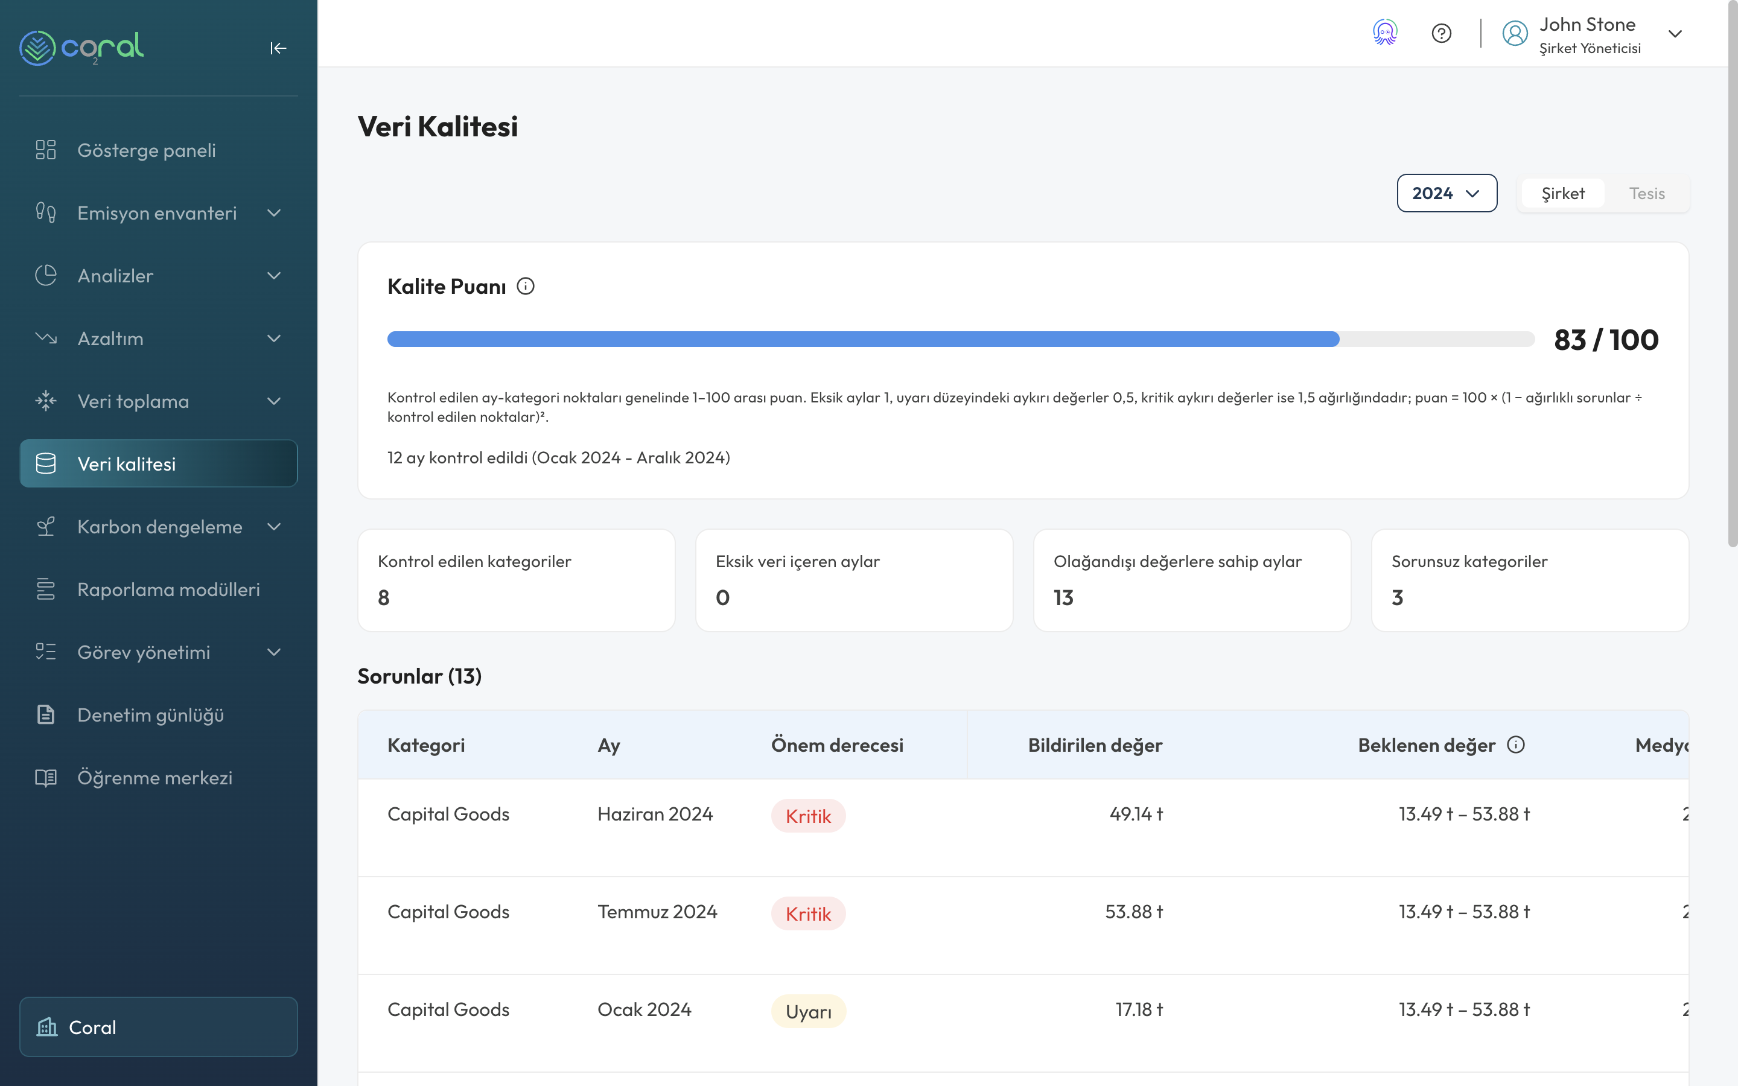Viewport: 1738px width, 1086px height.
Task: Click the John Stone profile name
Action: tap(1587, 24)
